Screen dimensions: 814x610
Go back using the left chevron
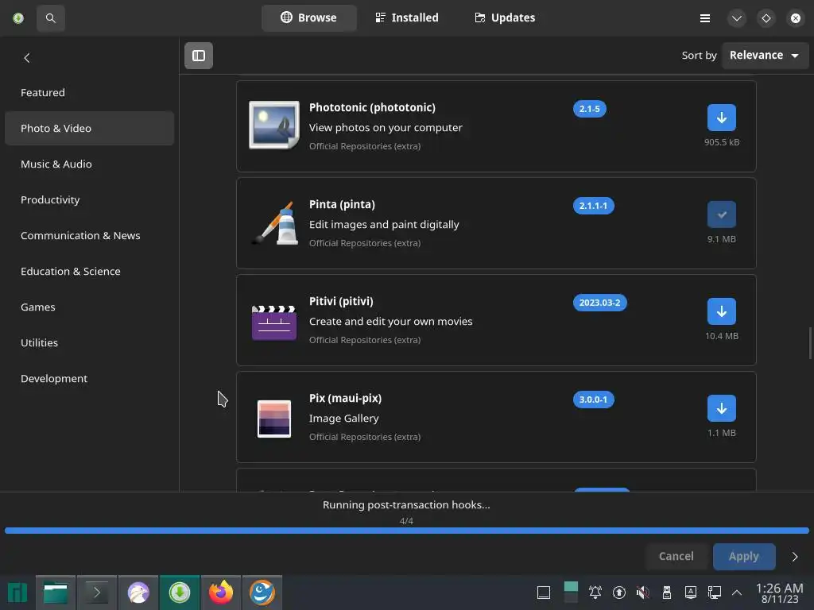click(x=27, y=57)
